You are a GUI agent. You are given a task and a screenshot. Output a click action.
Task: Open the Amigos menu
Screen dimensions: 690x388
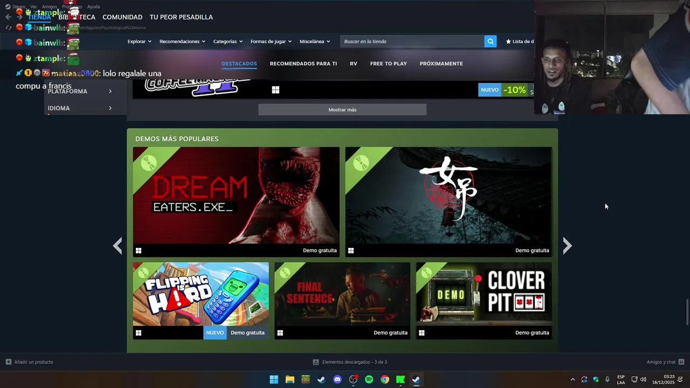(x=50, y=6)
